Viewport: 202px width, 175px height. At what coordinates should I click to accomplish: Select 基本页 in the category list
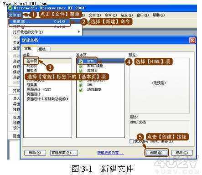point(32,61)
